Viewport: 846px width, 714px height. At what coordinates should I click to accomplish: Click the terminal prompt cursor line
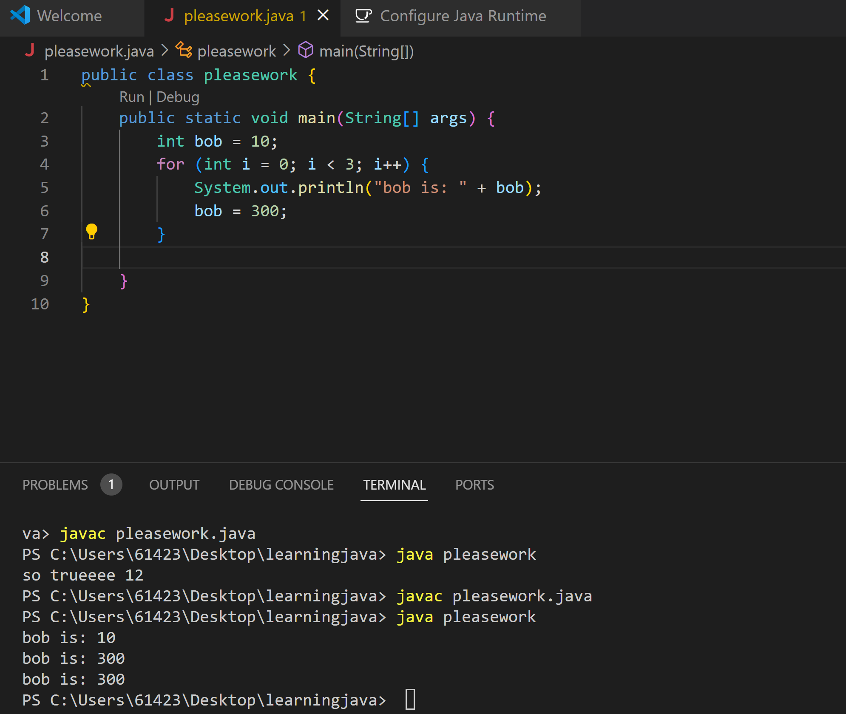[410, 700]
